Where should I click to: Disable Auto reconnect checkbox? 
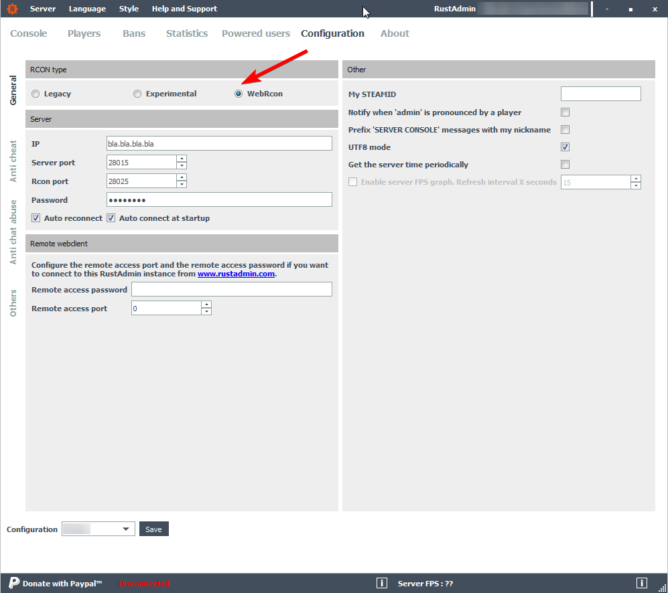[x=36, y=218]
